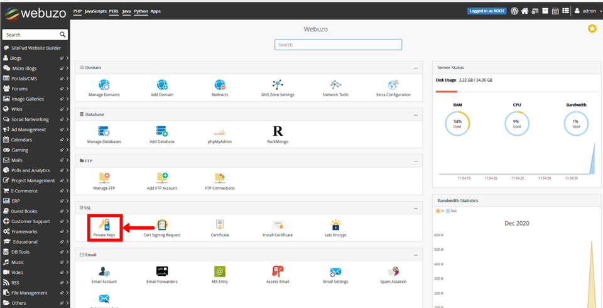Click the Add FTP Account icon

pos(161,180)
